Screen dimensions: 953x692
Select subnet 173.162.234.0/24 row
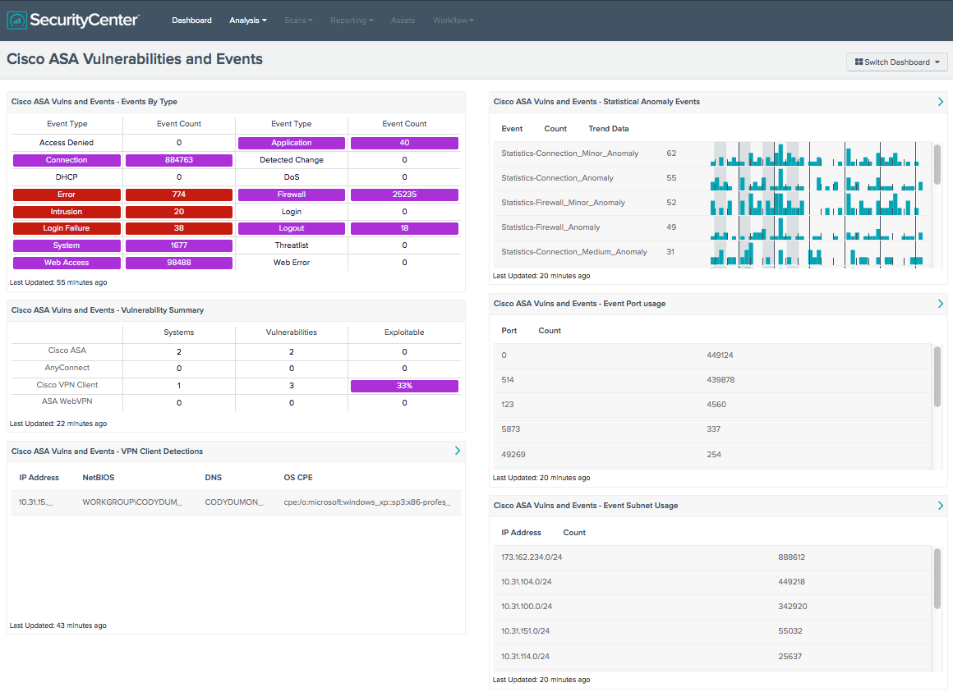pos(712,557)
